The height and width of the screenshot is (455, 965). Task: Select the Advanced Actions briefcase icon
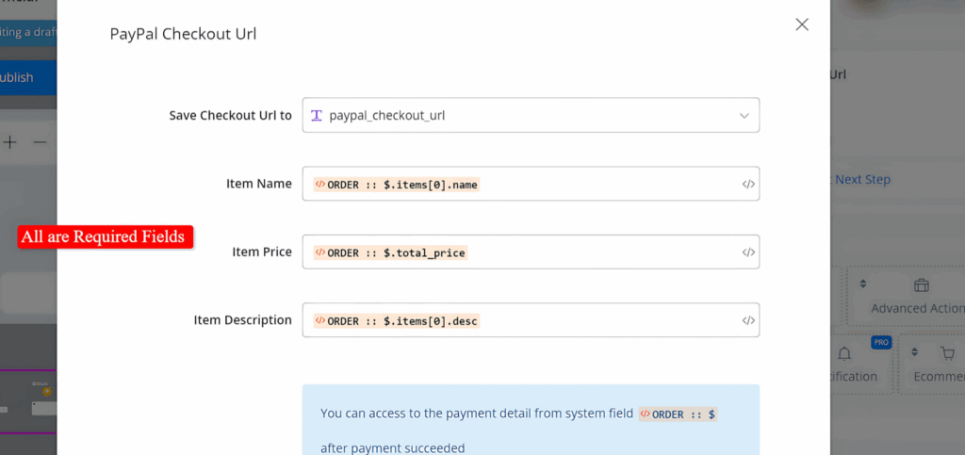pos(921,285)
